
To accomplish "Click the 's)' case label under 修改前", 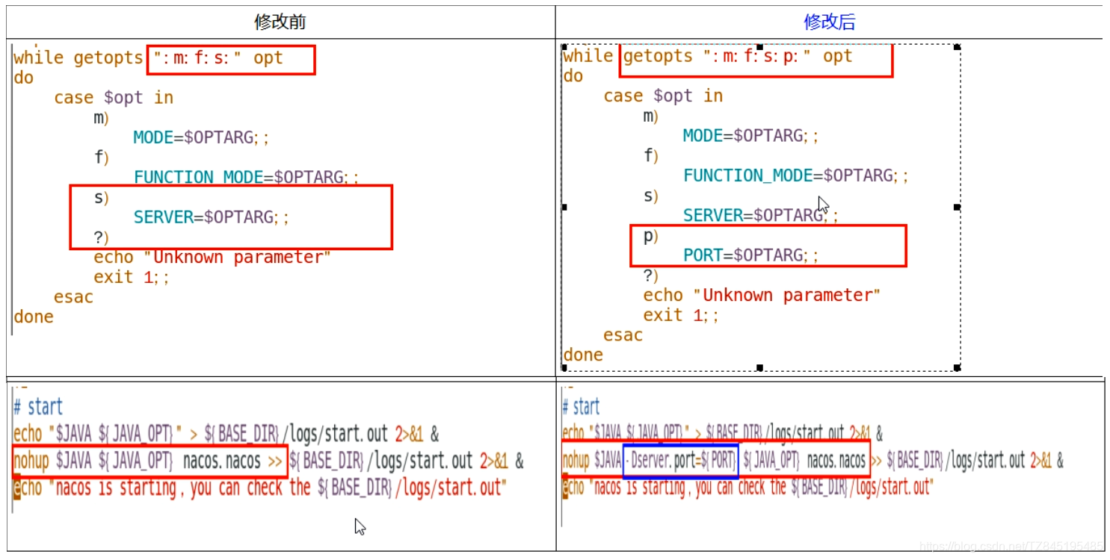I will 102,198.
